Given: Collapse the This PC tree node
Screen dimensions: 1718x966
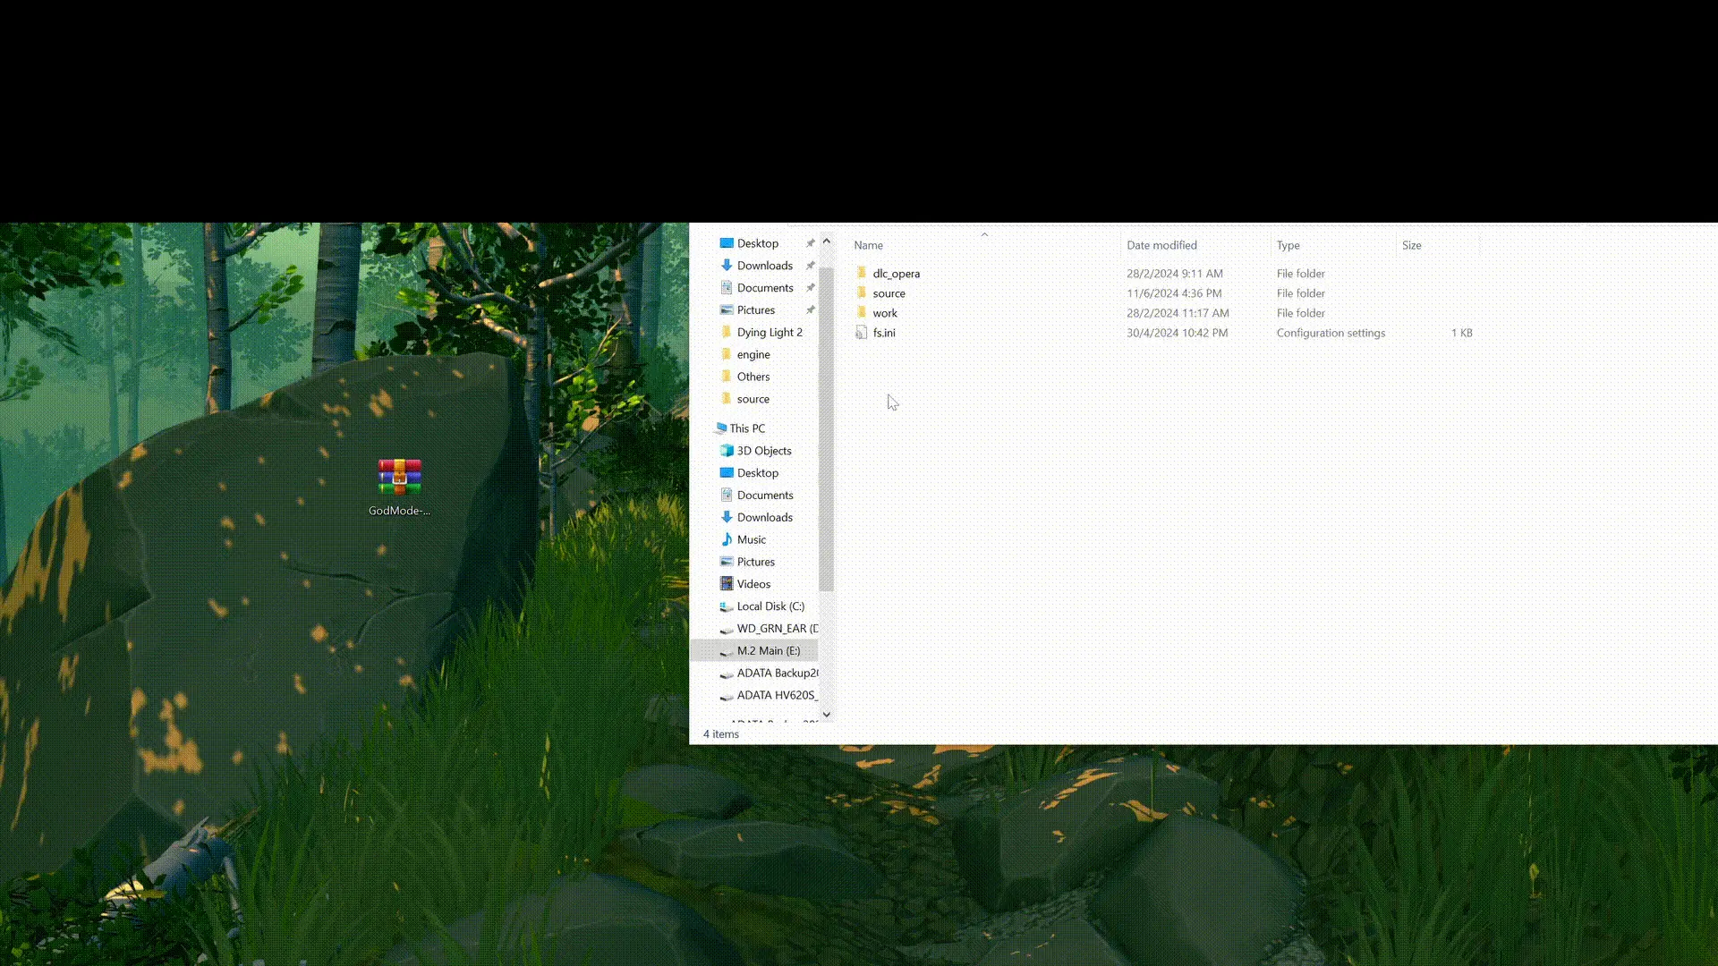Looking at the screenshot, I should (709, 428).
